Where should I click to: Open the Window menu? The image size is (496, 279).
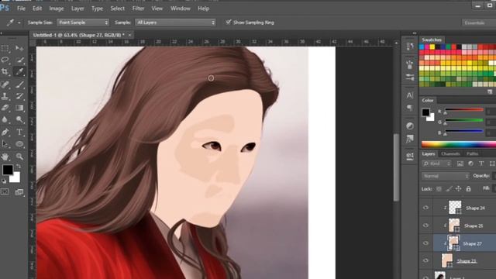tap(181, 9)
